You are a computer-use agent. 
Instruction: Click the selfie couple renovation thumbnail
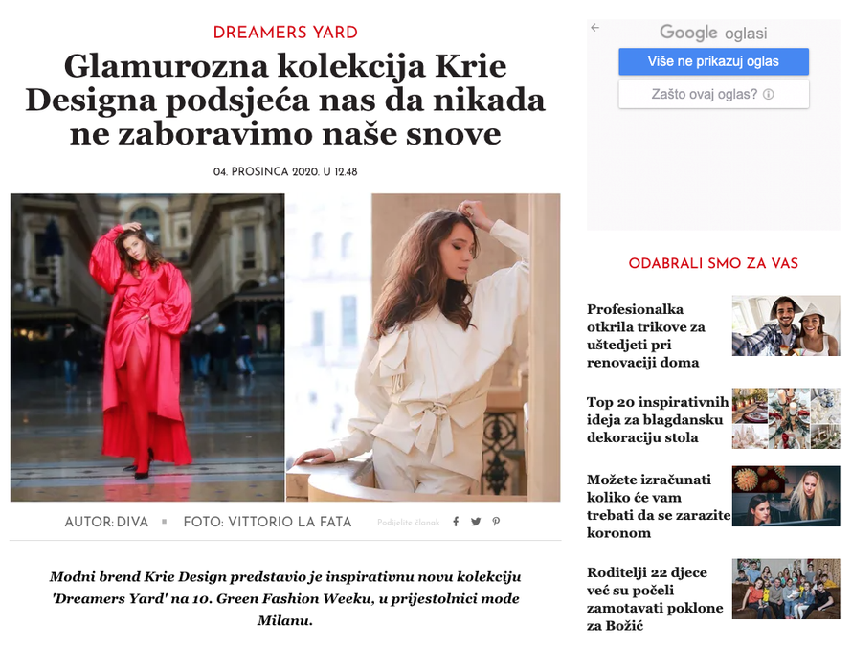(786, 325)
